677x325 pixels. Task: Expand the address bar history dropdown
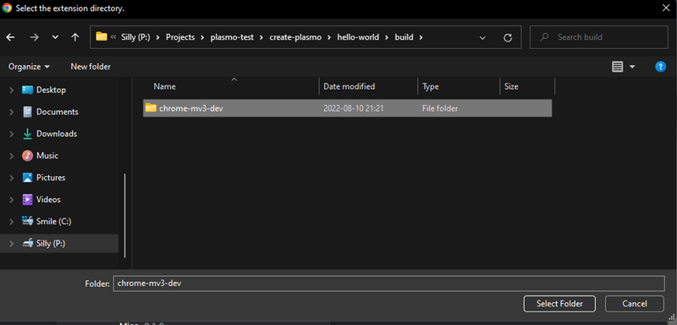pyautogui.click(x=482, y=37)
